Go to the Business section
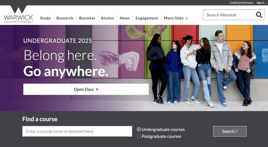This screenshot has width=268, height=147. (87, 18)
